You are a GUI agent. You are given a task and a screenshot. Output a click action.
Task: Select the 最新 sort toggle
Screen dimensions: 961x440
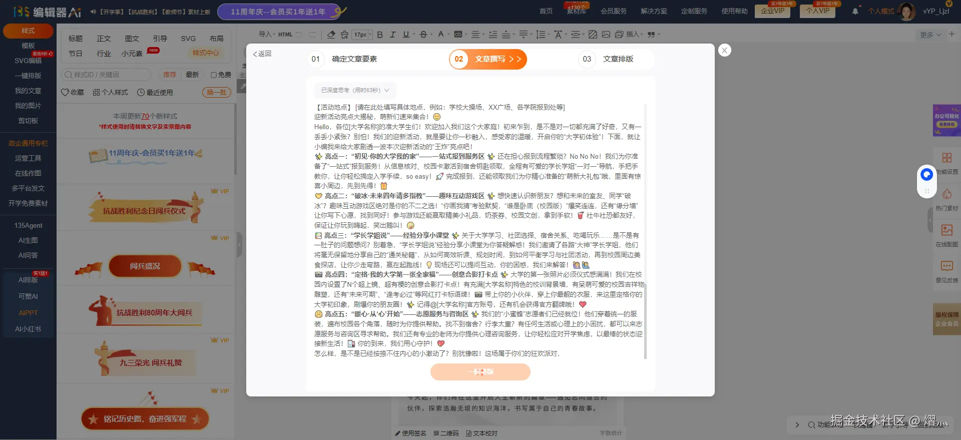(192, 75)
